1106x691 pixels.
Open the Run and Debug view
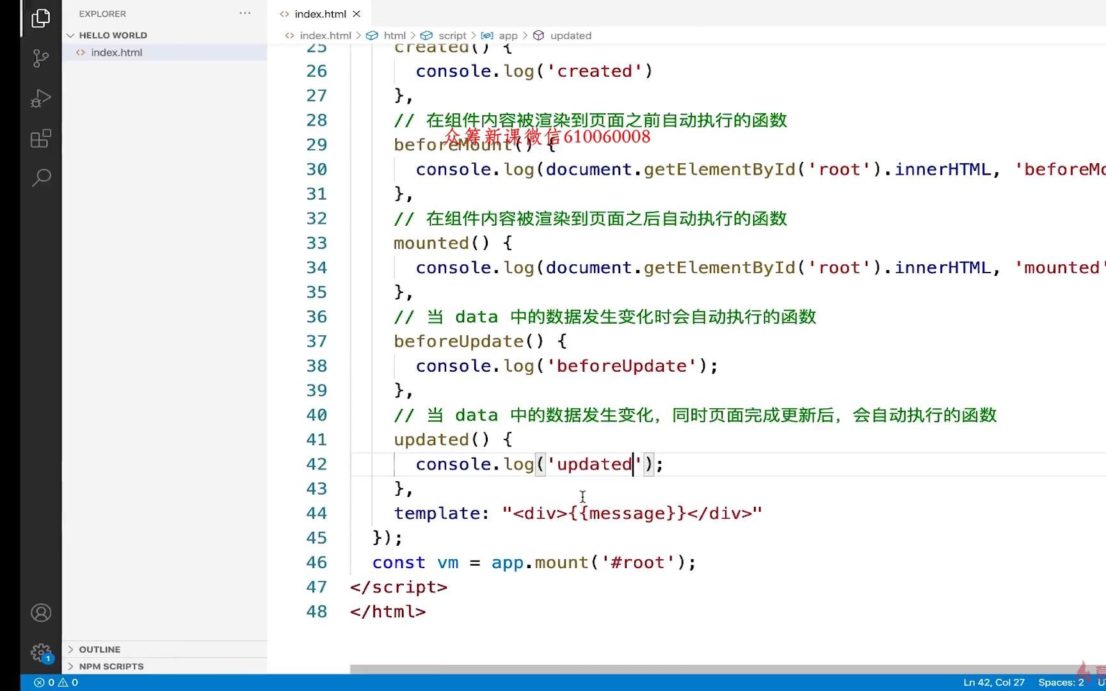click(40, 98)
